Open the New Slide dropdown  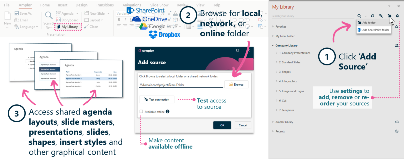pos(97,13)
